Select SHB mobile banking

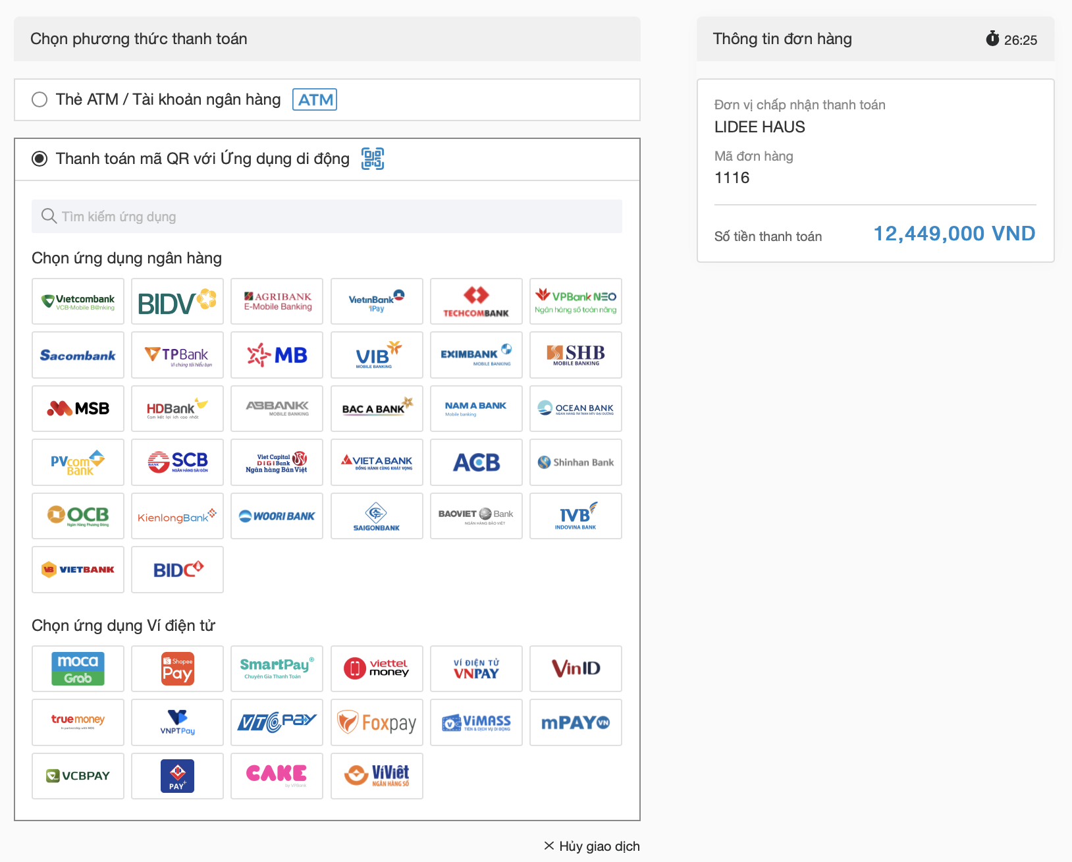click(x=576, y=355)
